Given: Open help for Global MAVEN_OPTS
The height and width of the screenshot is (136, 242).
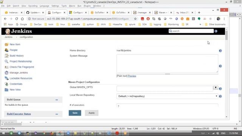Looking at the screenshot, I should click(x=220, y=89).
